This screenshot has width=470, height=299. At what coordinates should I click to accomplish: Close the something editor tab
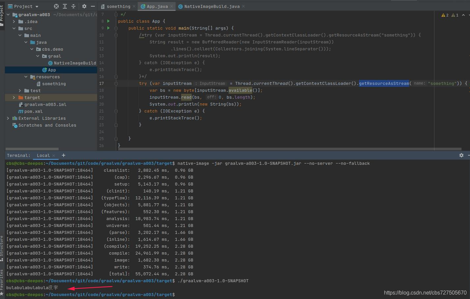[x=134, y=6]
